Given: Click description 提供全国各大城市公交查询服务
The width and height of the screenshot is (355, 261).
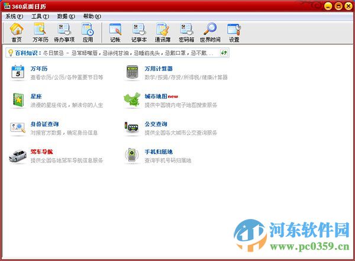Looking at the screenshot, I should click(x=180, y=133).
